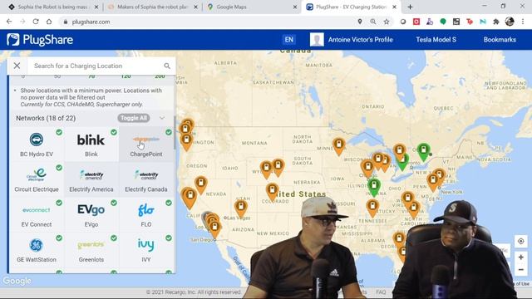Open the FAQ footer link
Image resolution: width=532 pixels, height=299 pixels.
tap(381, 292)
